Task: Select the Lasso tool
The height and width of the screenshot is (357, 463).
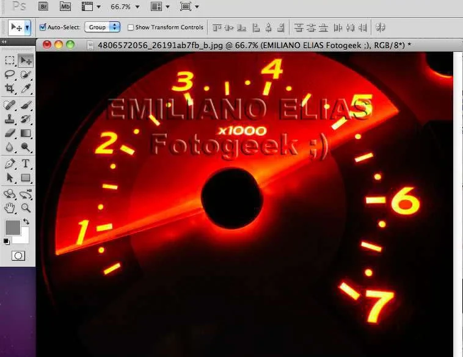Action: click(x=10, y=74)
